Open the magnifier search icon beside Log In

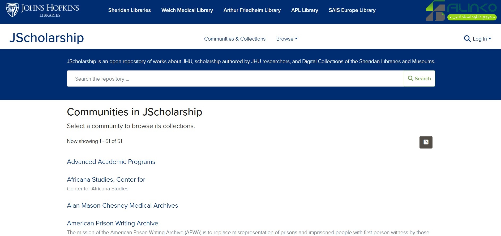467,39
